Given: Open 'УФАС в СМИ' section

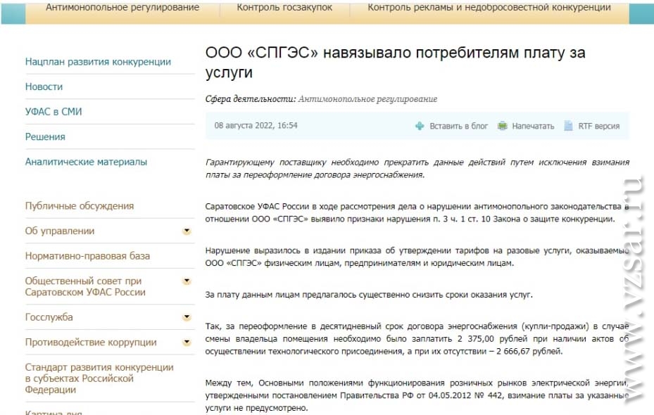Looking at the screenshot, I should (54, 112).
